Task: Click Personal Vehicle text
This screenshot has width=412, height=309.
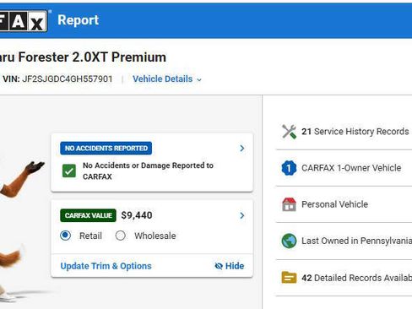Action: coord(334,204)
